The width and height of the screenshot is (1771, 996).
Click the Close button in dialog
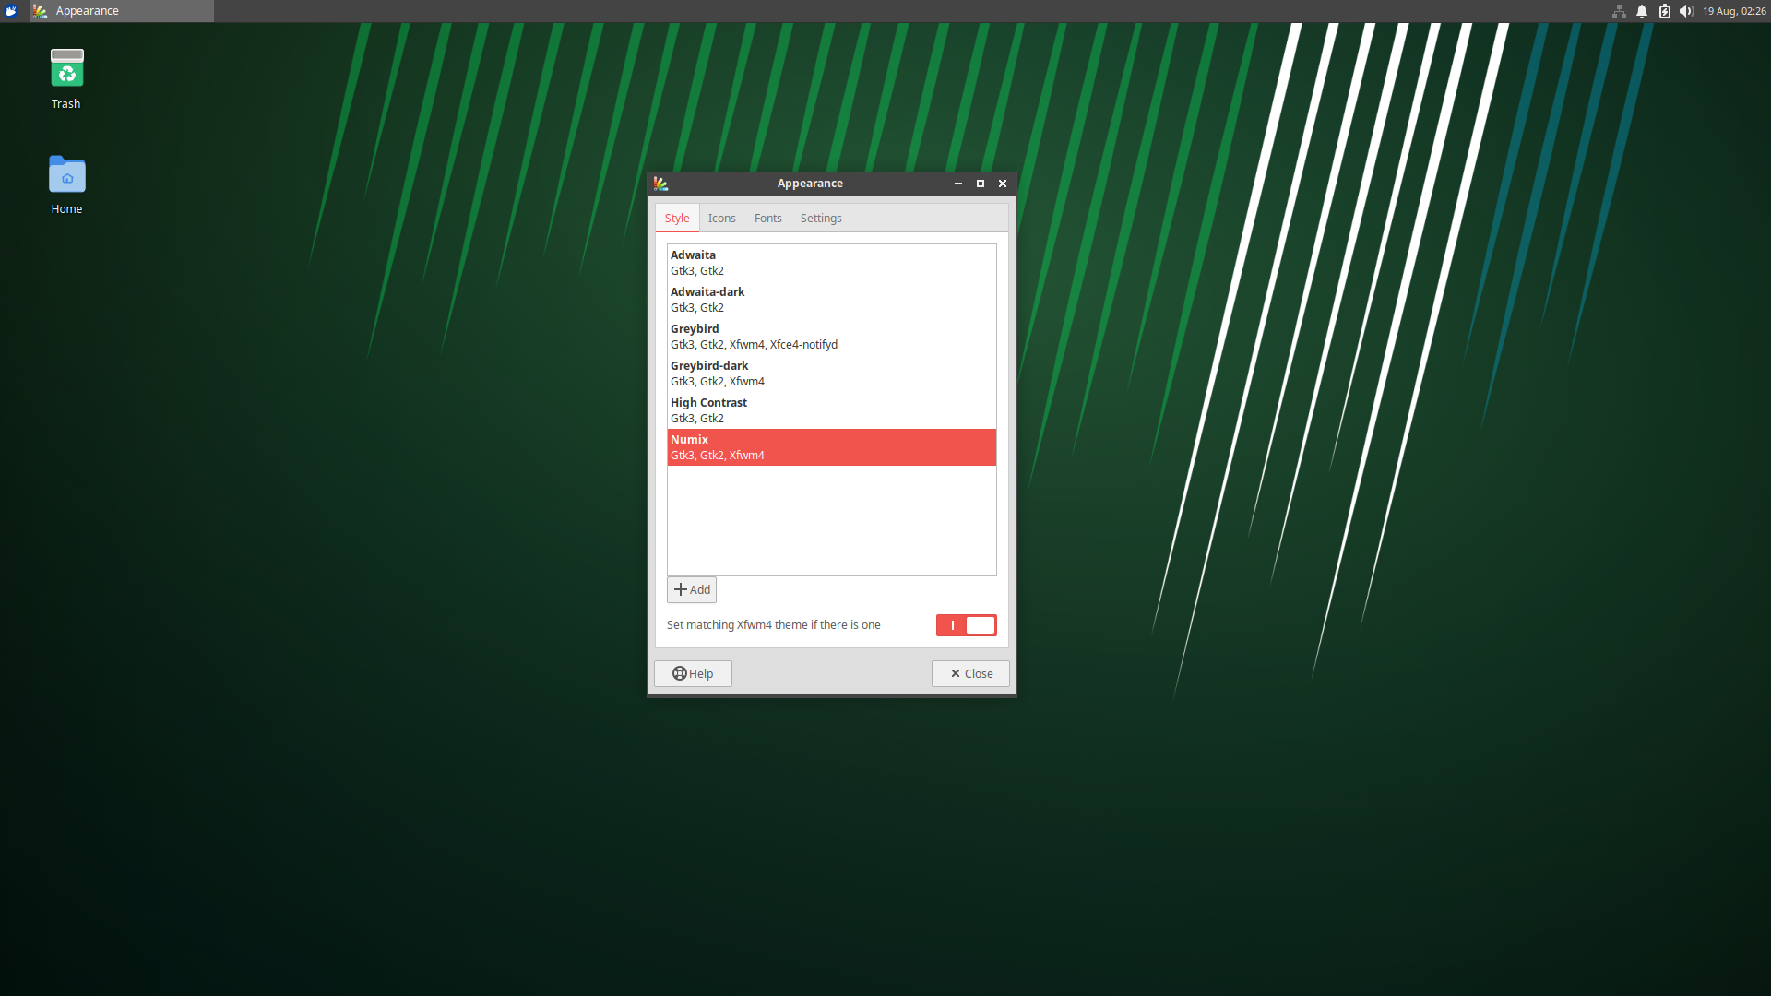click(x=970, y=674)
